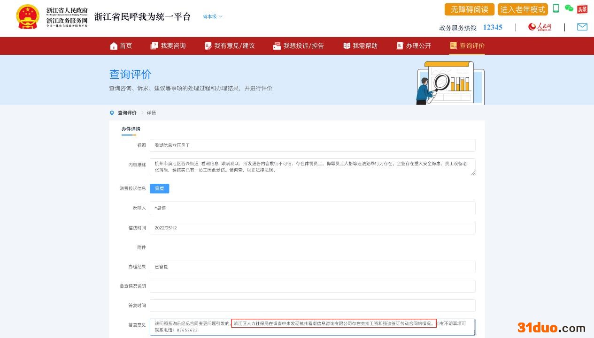
Task: Click the 无障碍阅读 button
Action: click(x=469, y=9)
